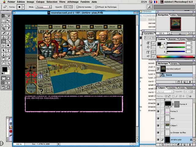The width and height of the screenshot is (196, 147).
Task: Select the Paintbrush tool
Action: pos(8,33)
